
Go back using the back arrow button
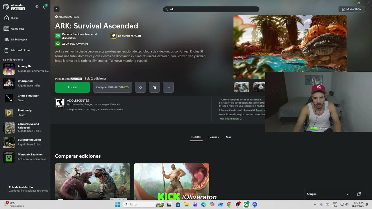point(56,9)
